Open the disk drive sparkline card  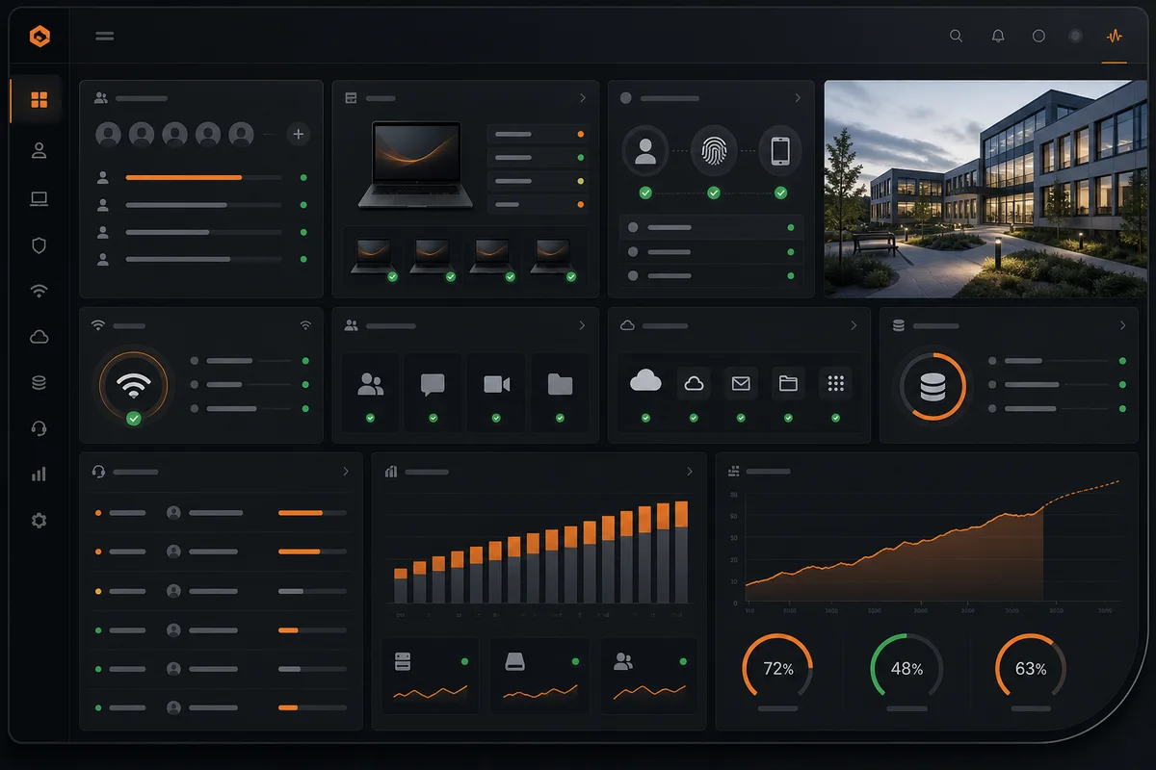tap(539, 675)
